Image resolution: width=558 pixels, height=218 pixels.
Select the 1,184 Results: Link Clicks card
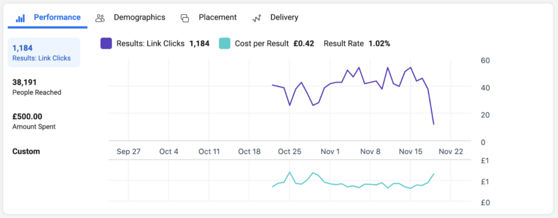[x=44, y=53]
